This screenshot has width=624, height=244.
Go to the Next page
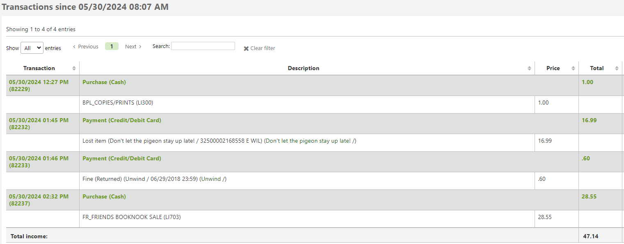[133, 47]
